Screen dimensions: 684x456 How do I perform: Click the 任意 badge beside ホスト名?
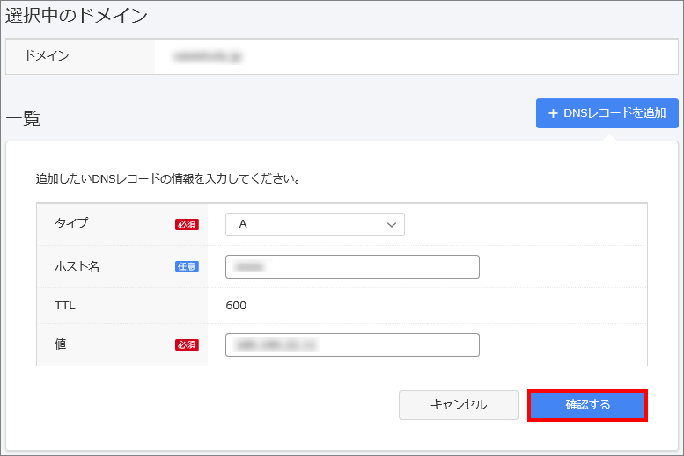(187, 266)
